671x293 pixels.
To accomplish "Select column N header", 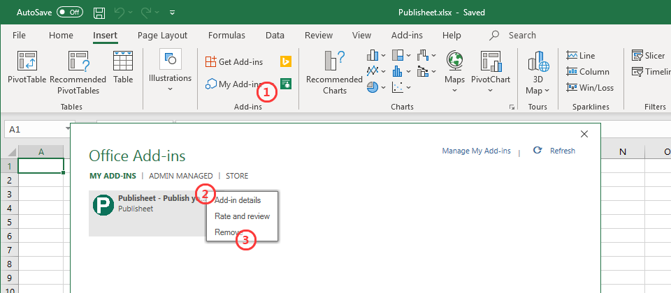I will point(623,152).
